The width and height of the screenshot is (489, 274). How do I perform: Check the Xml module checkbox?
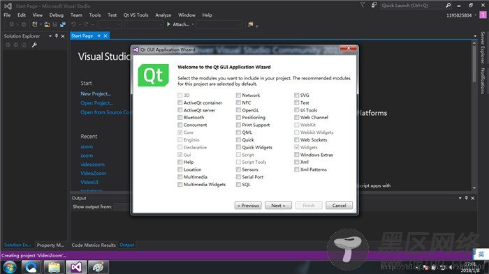[x=297, y=162]
